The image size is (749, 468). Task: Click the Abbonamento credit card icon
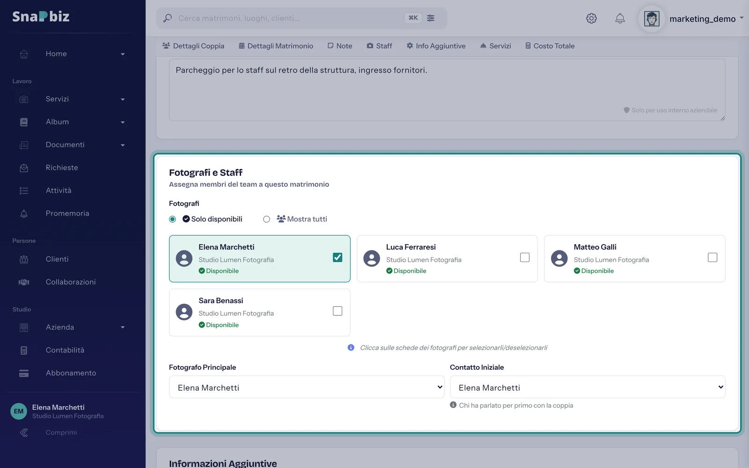tap(24, 373)
